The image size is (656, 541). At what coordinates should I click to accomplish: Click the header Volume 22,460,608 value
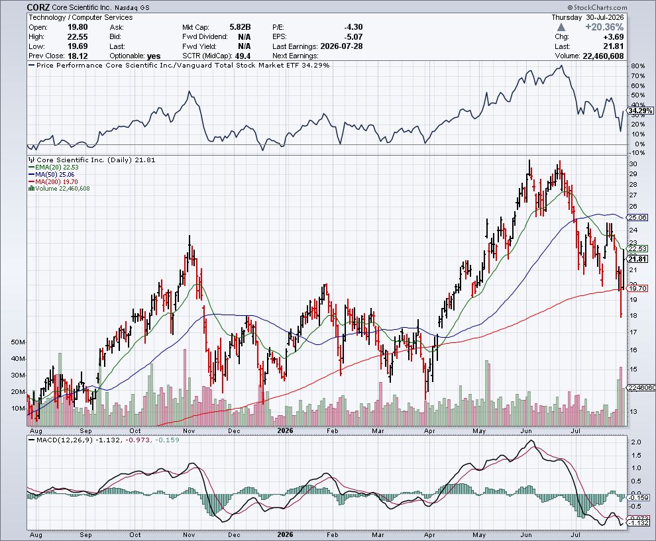pyautogui.click(x=603, y=56)
